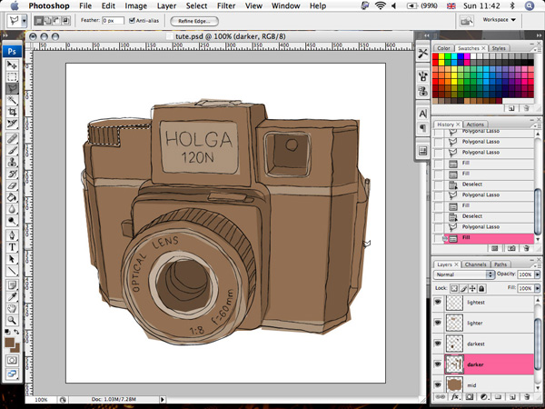
Task: Open the collapsed Character panel icon
Action: coord(423,114)
